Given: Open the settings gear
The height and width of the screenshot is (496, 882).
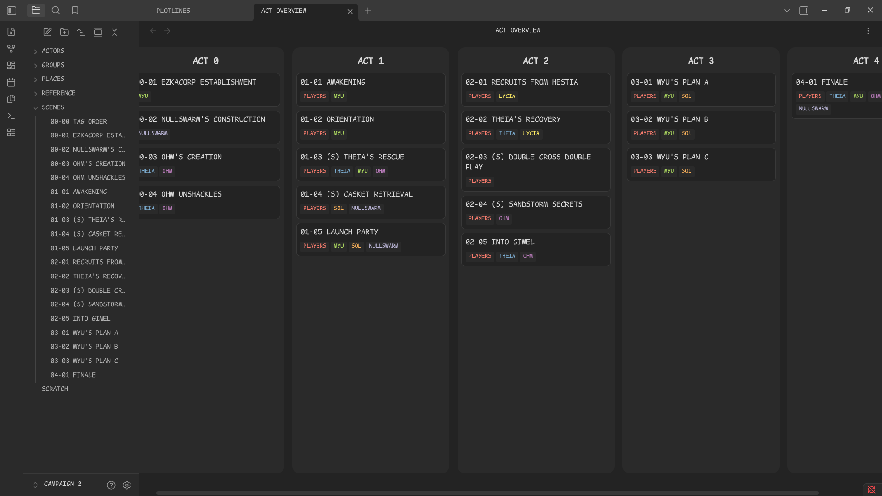Looking at the screenshot, I should pyautogui.click(x=127, y=485).
